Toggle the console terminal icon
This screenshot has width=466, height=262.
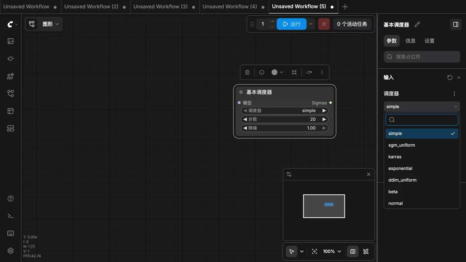point(11,216)
